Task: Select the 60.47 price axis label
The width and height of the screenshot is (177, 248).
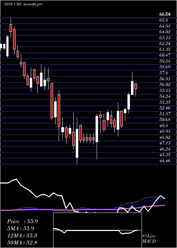Action: tap(165, 55)
